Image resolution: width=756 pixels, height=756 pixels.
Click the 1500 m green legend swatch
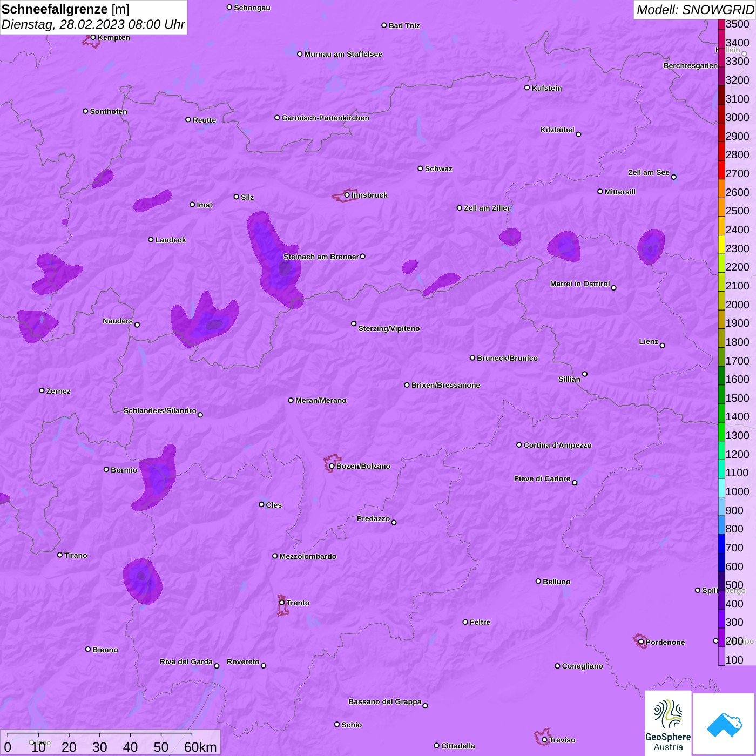pyautogui.click(x=721, y=394)
